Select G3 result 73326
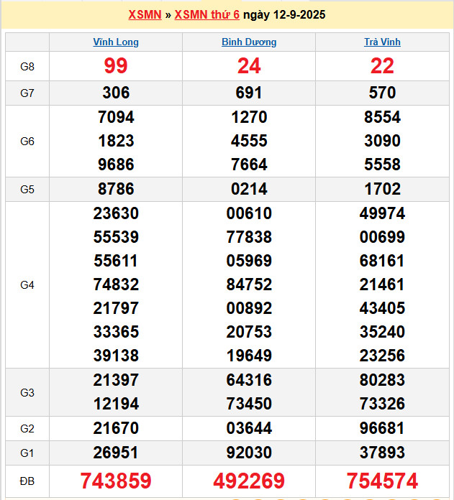The image size is (454, 500). click(x=382, y=404)
